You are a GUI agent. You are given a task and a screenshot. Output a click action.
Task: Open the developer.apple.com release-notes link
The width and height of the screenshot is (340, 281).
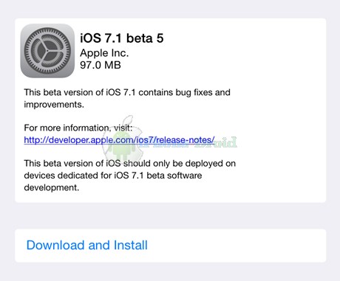(x=119, y=140)
